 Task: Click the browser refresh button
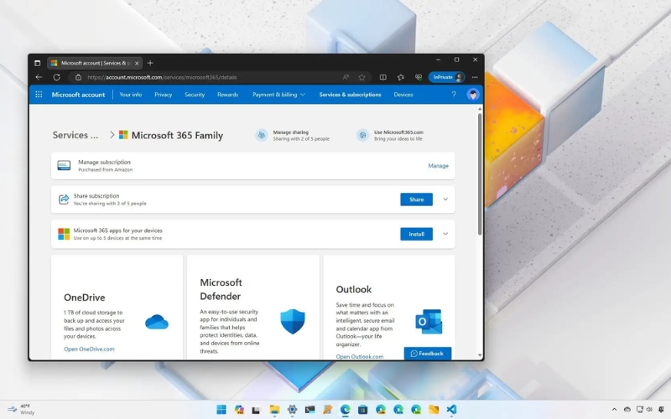(57, 77)
